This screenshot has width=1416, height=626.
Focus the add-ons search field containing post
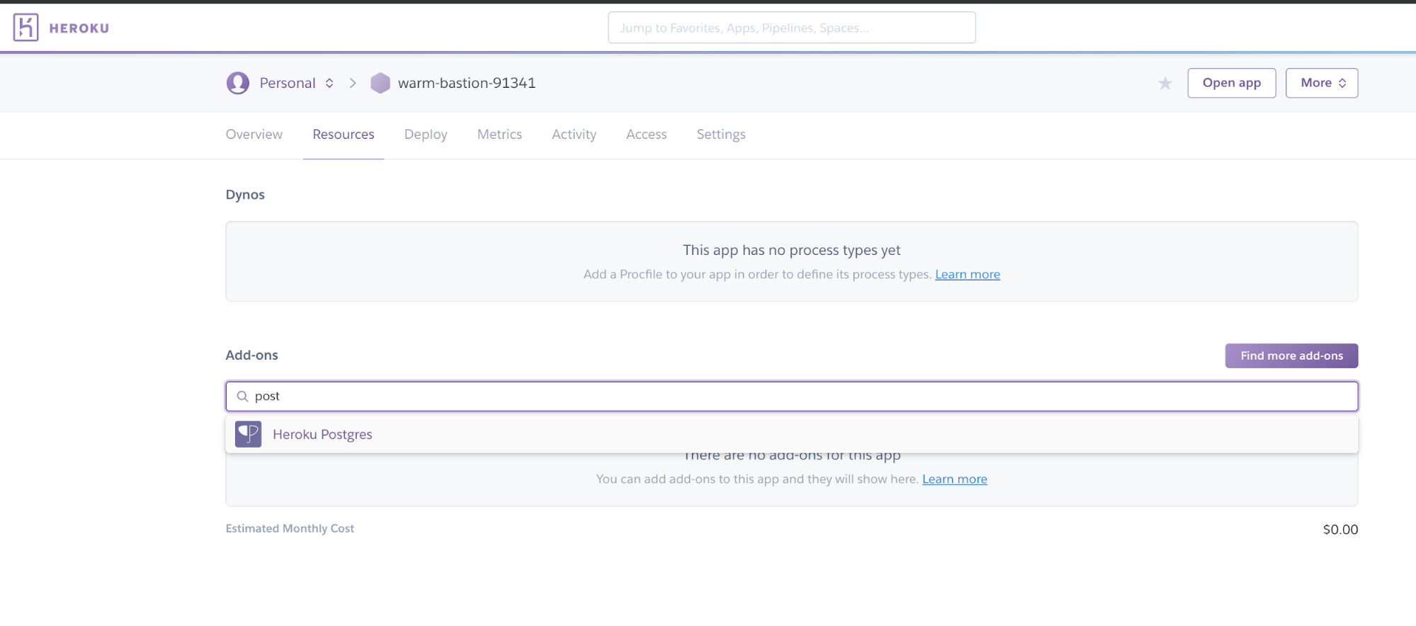(x=791, y=397)
